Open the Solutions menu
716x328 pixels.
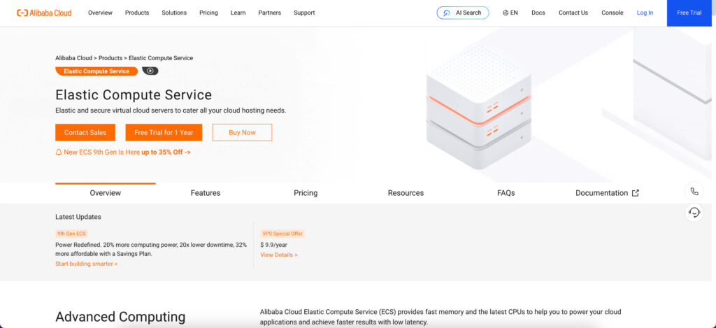coord(174,13)
